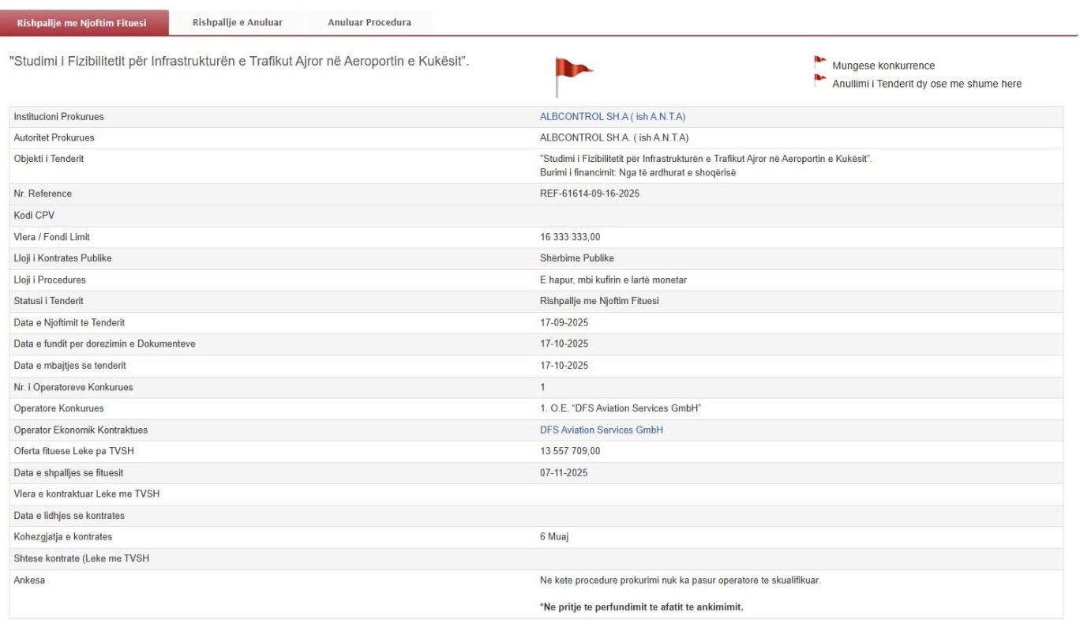Click the winner announcement date 07-11-2025
This screenshot has width=1080, height=620.
pyautogui.click(x=564, y=473)
